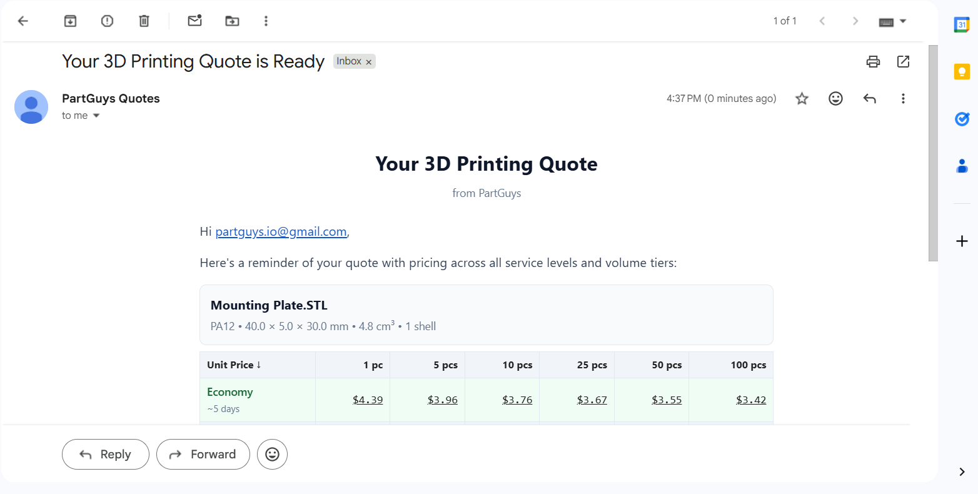The width and height of the screenshot is (978, 494).
Task: Click the reply arrow in message header
Action: [869, 98]
